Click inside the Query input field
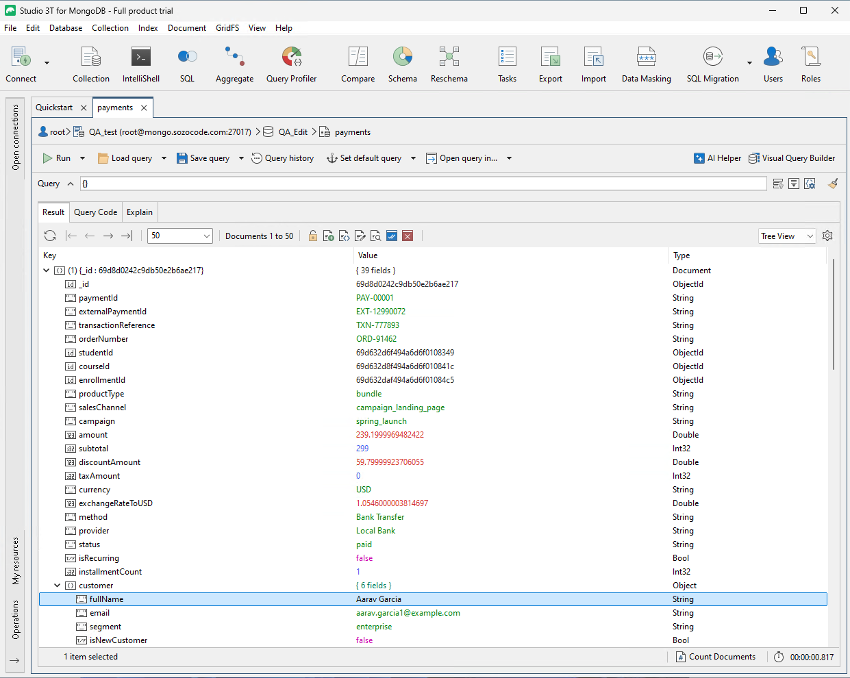 pyautogui.click(x=423, y=184)
